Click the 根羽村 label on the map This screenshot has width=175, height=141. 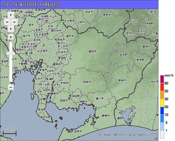pos(130,33)
